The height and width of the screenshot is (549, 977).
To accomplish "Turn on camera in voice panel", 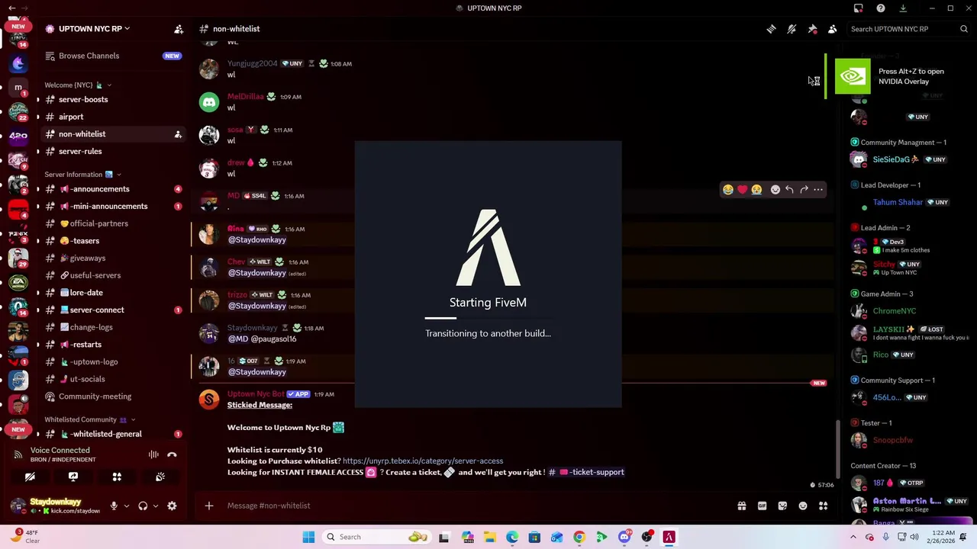I will tap(30, 477).
